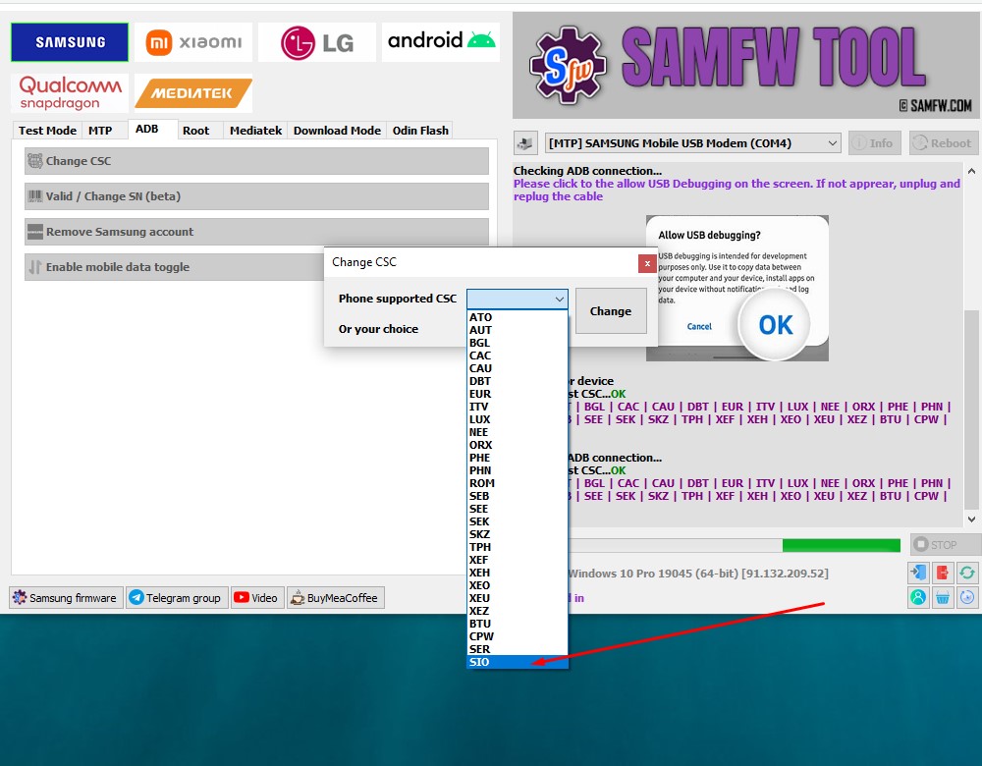Choose SEB from the CSC list
This screenshot has height=766, width=982.
click(x=518, y=496)
